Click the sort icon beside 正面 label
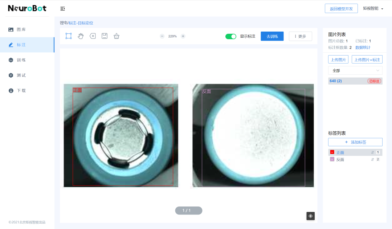The width and height of the screenshot is (392, 229). (372, 152)
